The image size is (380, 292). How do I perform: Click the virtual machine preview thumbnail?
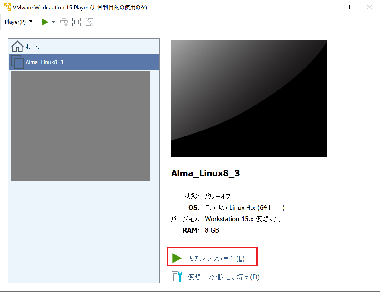pos(249,99)
